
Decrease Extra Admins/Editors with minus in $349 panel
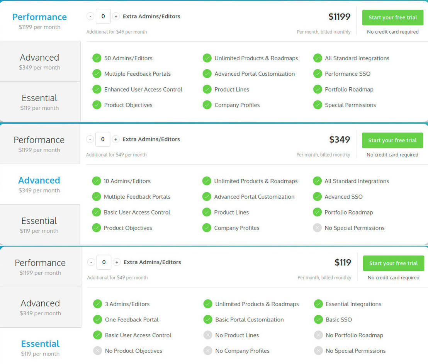[90, 139]
